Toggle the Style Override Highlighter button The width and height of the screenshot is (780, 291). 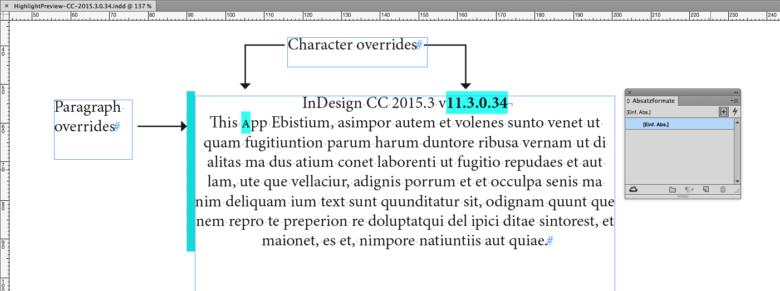tap(723, 112)
